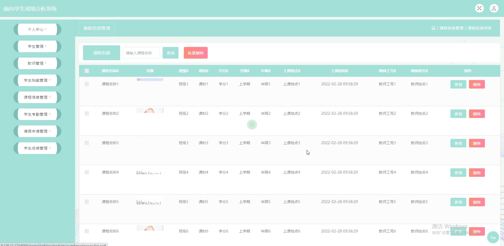The width and height of the screenshot is (504, 246).
Task: Sort by 课时 column header
Action: 203,71
